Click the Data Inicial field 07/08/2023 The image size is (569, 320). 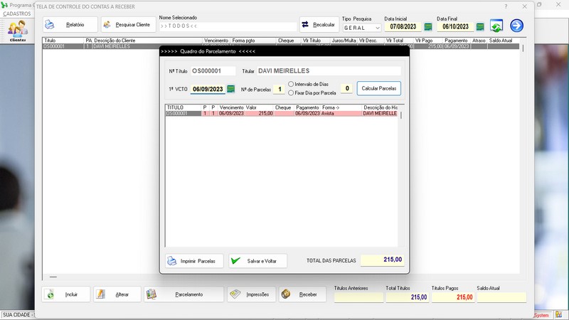(x=403, y=26)
